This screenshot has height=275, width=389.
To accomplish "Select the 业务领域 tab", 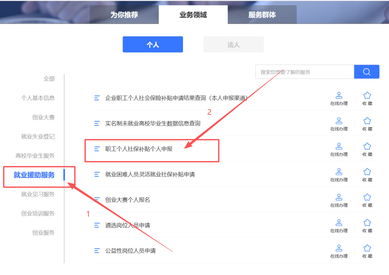I will (193, 15).
